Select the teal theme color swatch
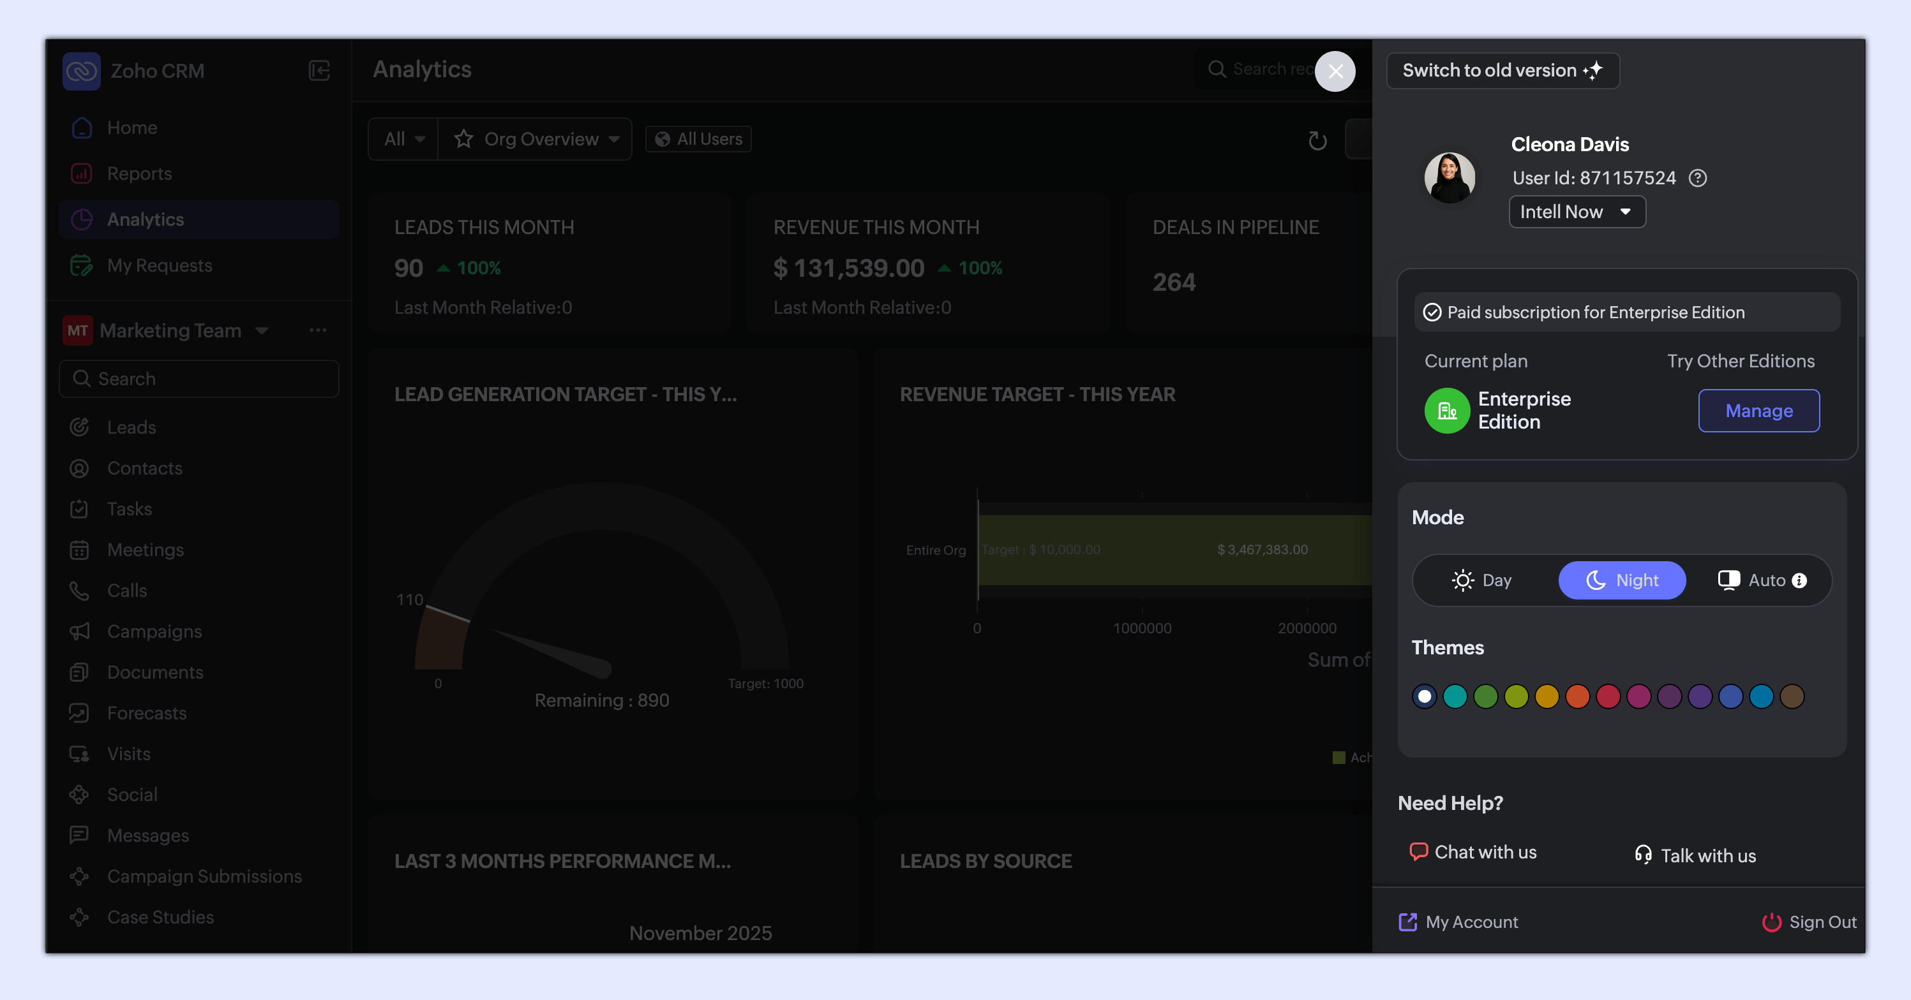The image size is (1911, 1000). point(1455,696)
